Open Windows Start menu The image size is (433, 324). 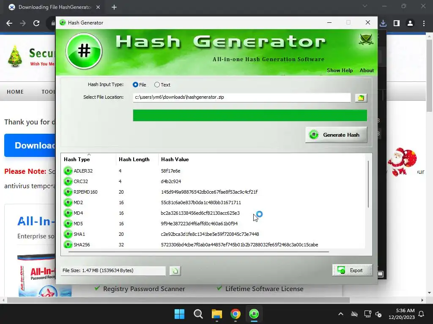(x=179, y=314)
